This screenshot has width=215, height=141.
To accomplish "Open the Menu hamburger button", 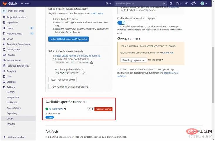I will click(26, 4).
